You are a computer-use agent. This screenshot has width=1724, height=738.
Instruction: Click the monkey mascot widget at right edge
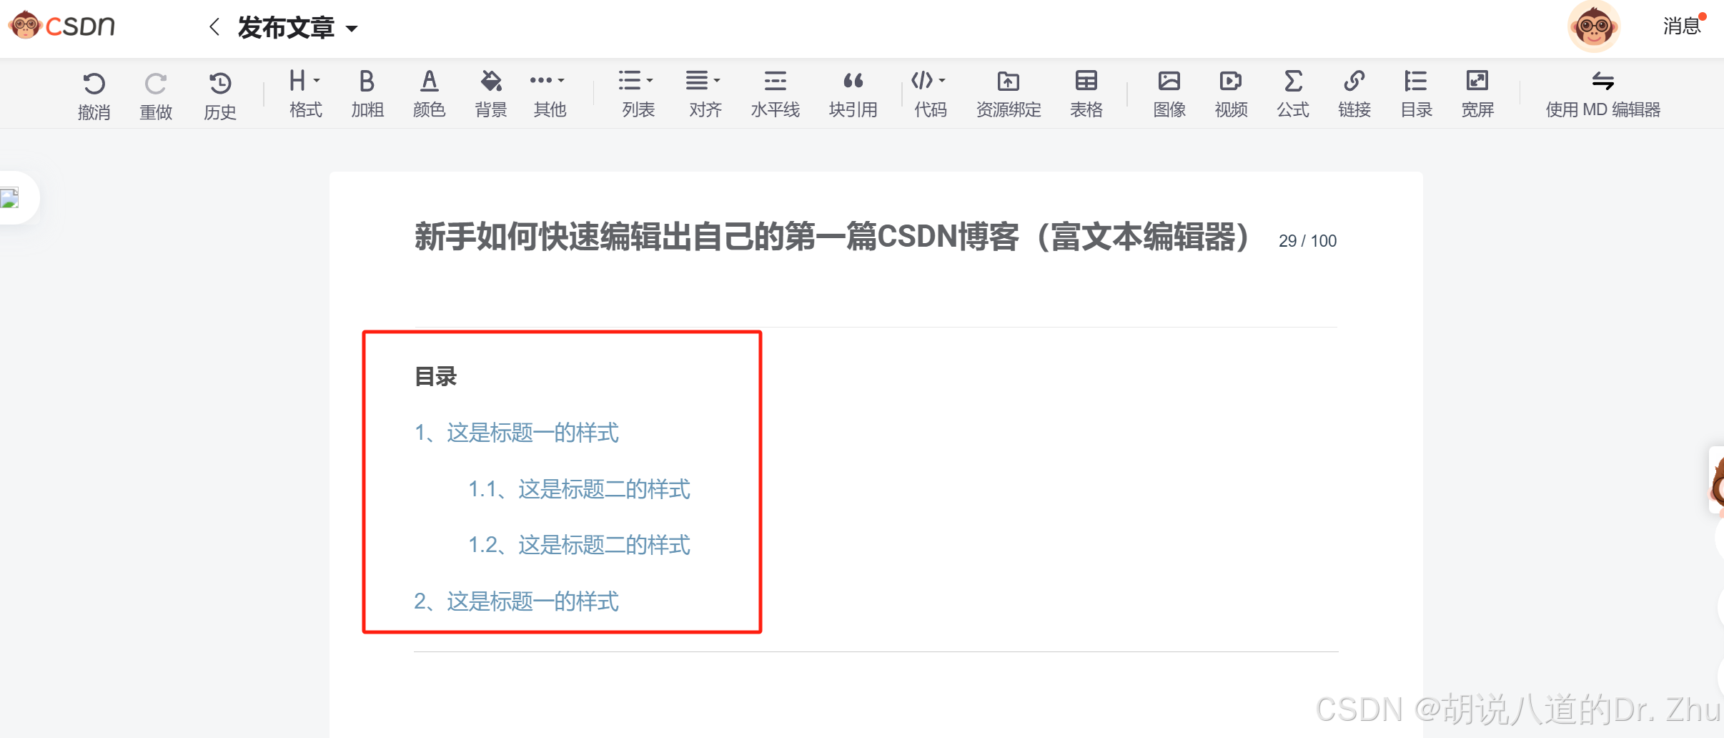pyautogui.click(x=1717, y=480)
